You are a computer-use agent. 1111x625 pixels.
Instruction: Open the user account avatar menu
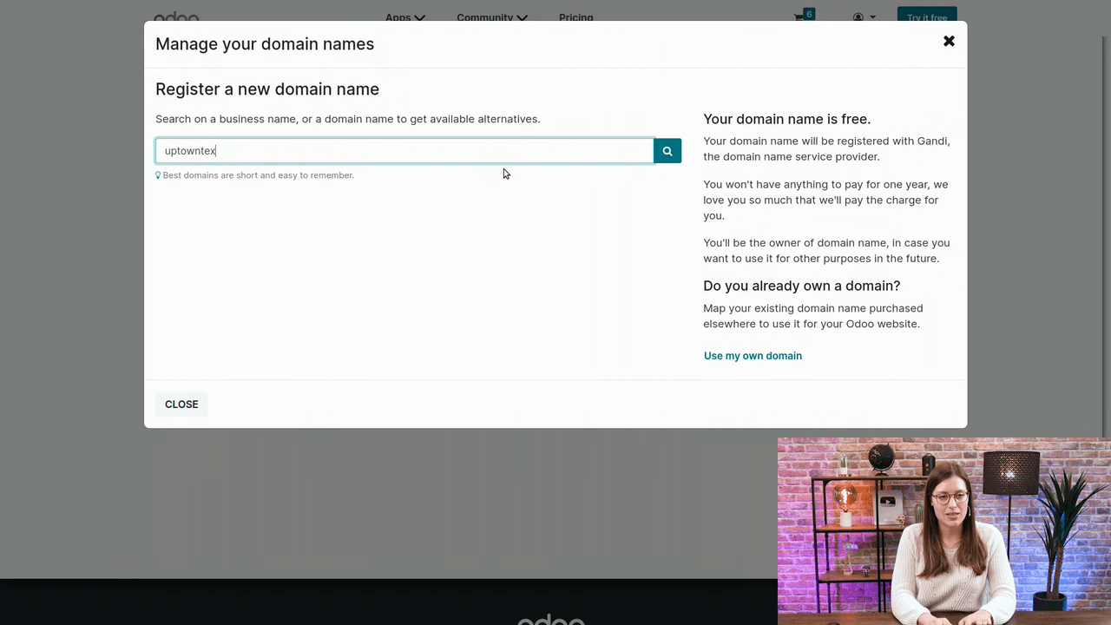tap(858, 17)
